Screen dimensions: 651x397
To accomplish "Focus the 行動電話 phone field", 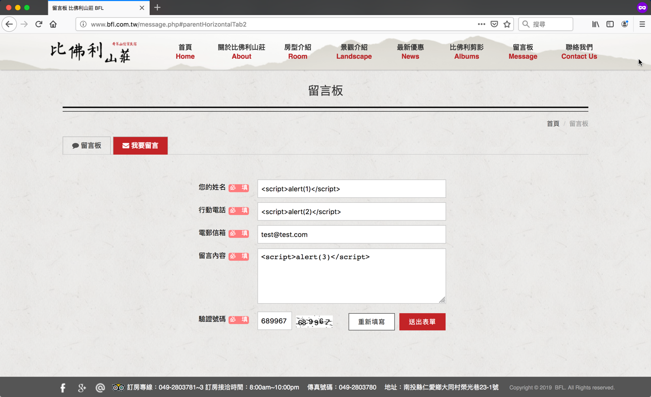I will coord(351,211).
